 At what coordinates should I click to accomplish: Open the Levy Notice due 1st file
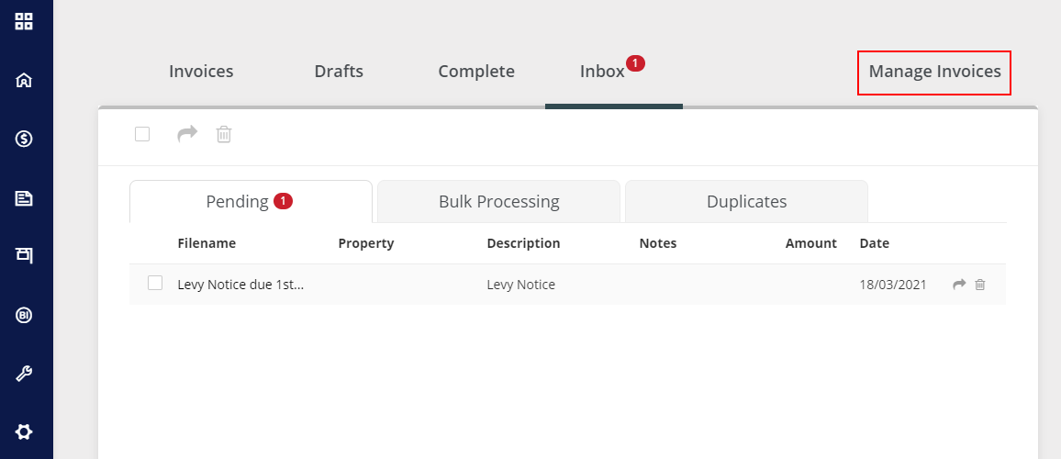[x=240, y=285]
